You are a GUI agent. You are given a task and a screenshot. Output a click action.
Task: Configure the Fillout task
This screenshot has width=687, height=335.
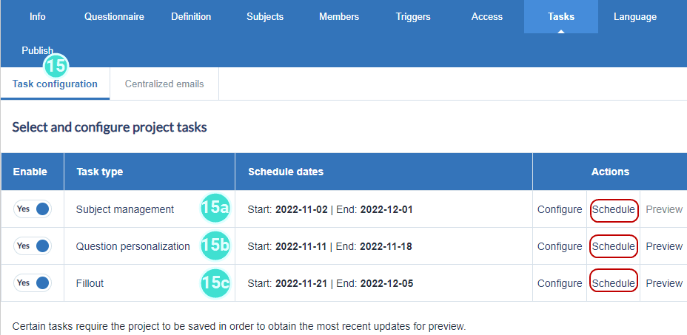pos(560,283)
